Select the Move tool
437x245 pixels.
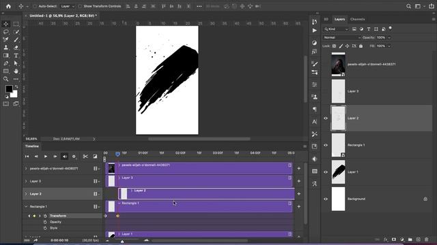coord(6,24)
